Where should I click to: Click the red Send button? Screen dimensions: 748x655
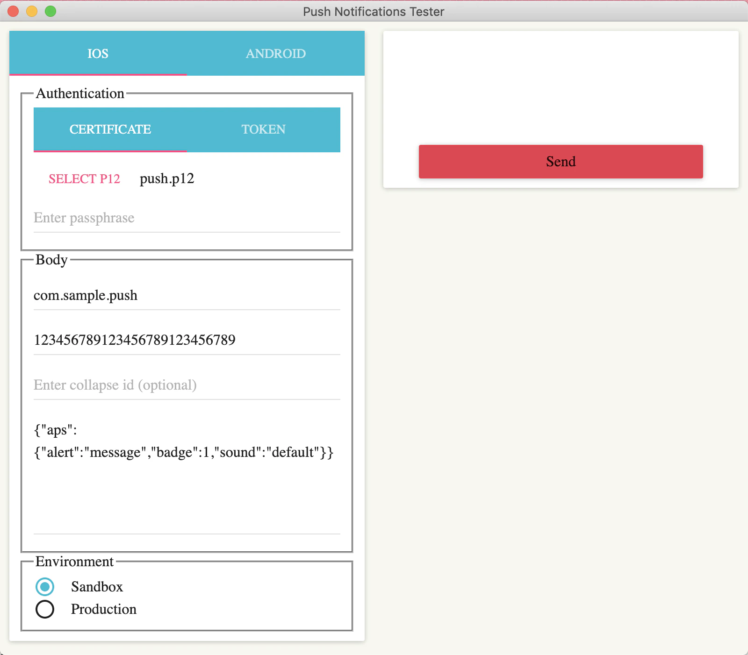click(561, 162)
